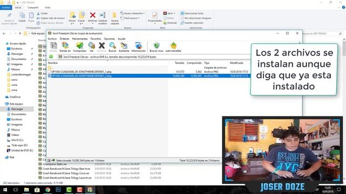Open File Explorer taskbar icon
The image size is (346, 194).
click(26, 190)
